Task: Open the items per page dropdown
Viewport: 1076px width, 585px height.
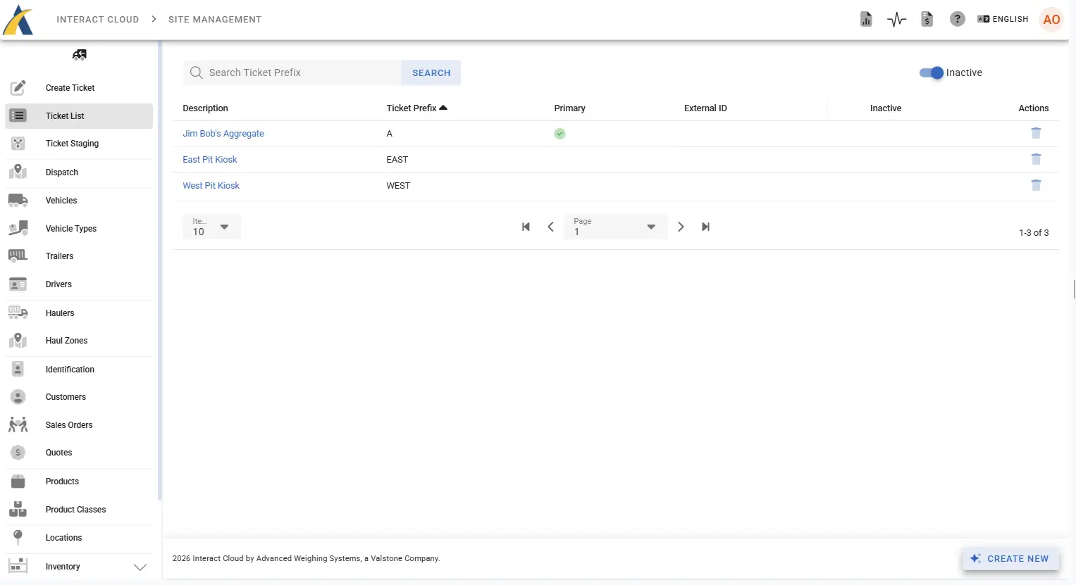Action: [x=211, y=227]
